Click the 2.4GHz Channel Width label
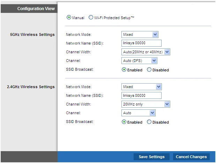The image size is (216, 163). 79,104
